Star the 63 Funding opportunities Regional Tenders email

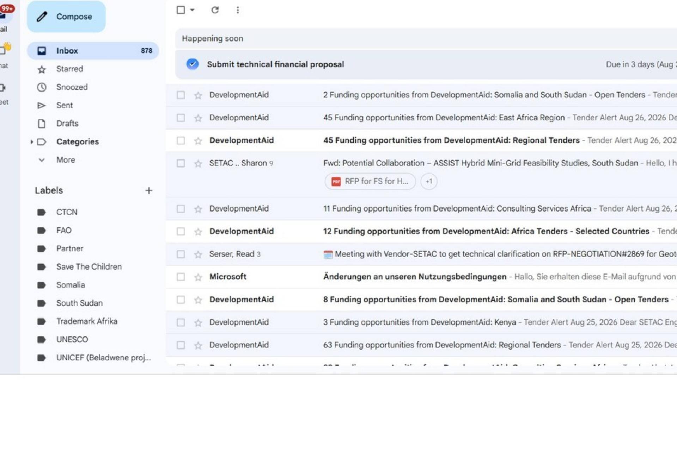[x=198, y=345]
